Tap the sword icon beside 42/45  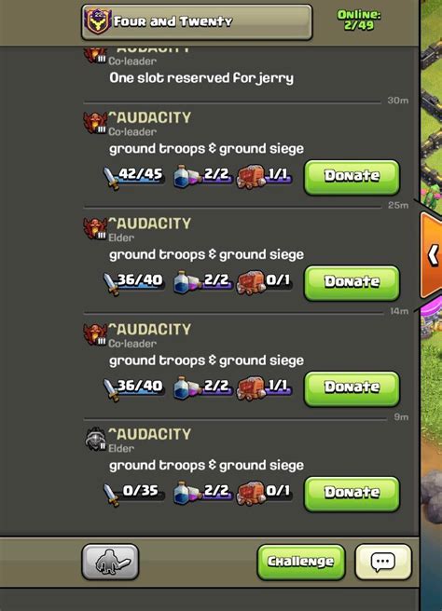(x=111, y=179)
